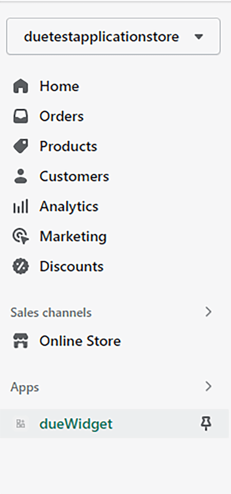Screen dimensions: 231x494
Task: Open the duetestapplicationstore store switcher dropdown
Action: 113,36
